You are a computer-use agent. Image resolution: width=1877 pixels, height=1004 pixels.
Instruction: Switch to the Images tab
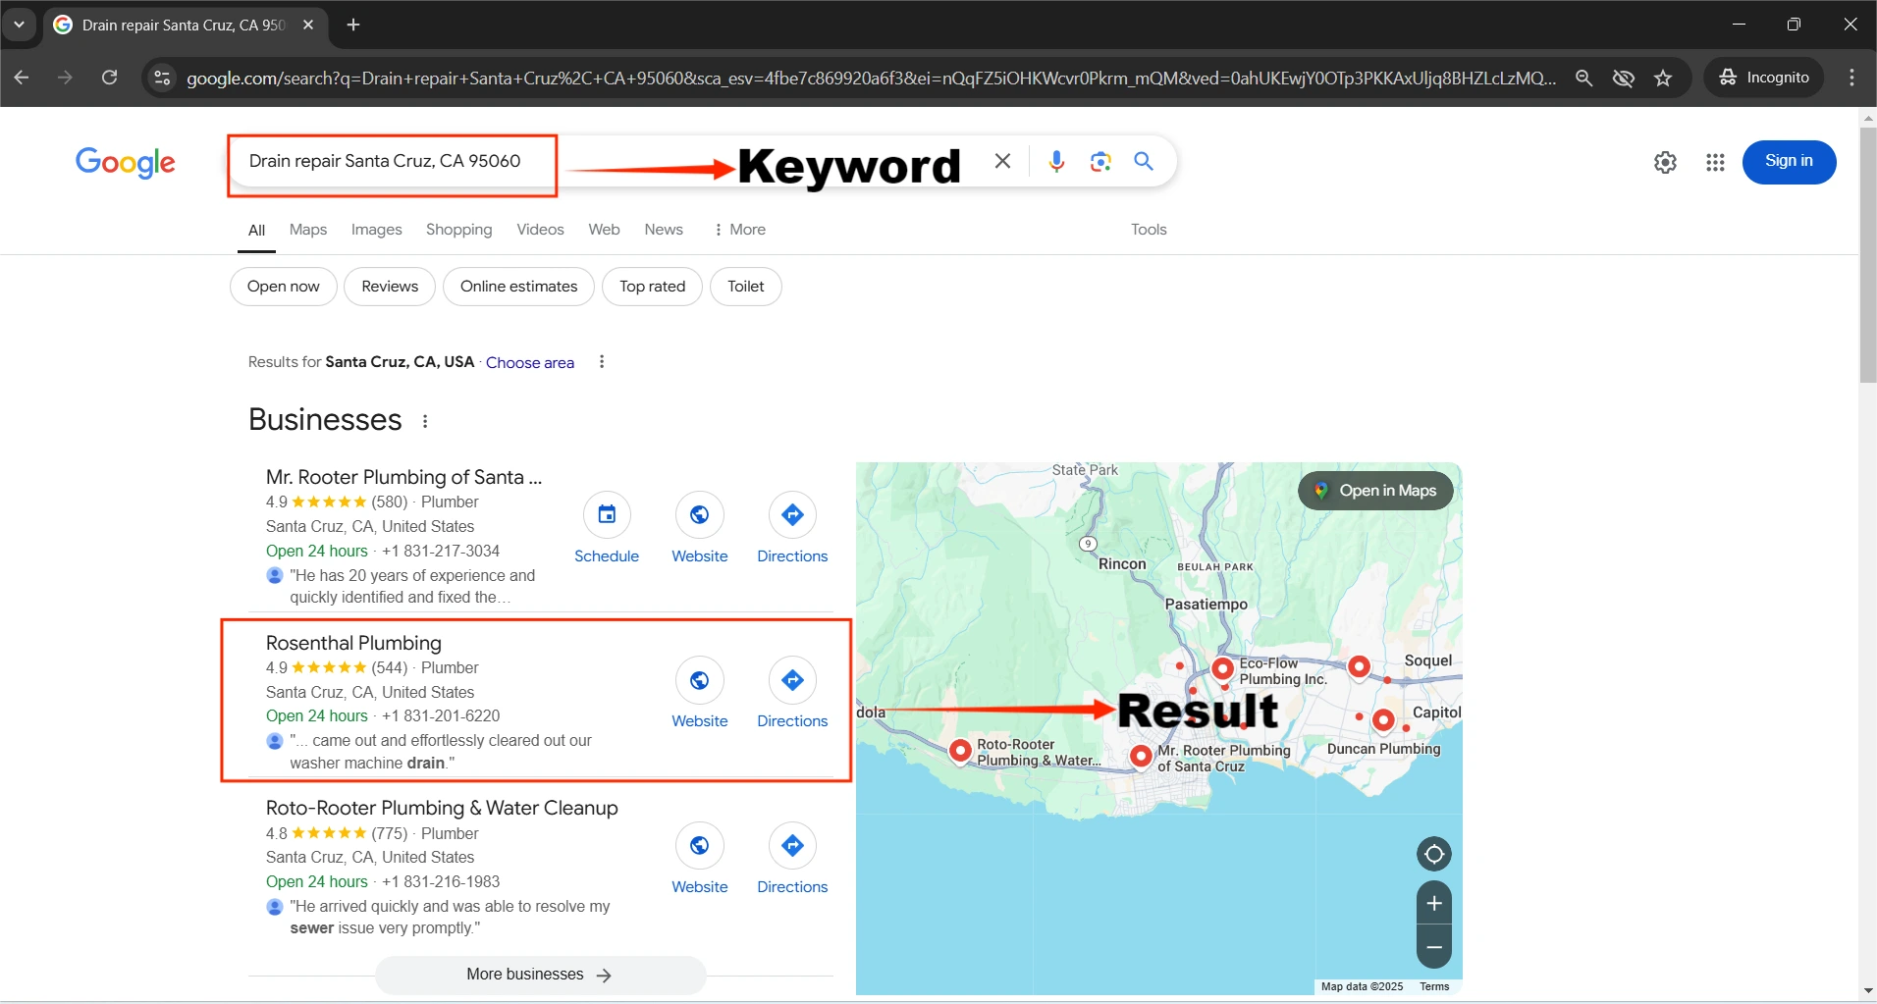click(377, 230)
